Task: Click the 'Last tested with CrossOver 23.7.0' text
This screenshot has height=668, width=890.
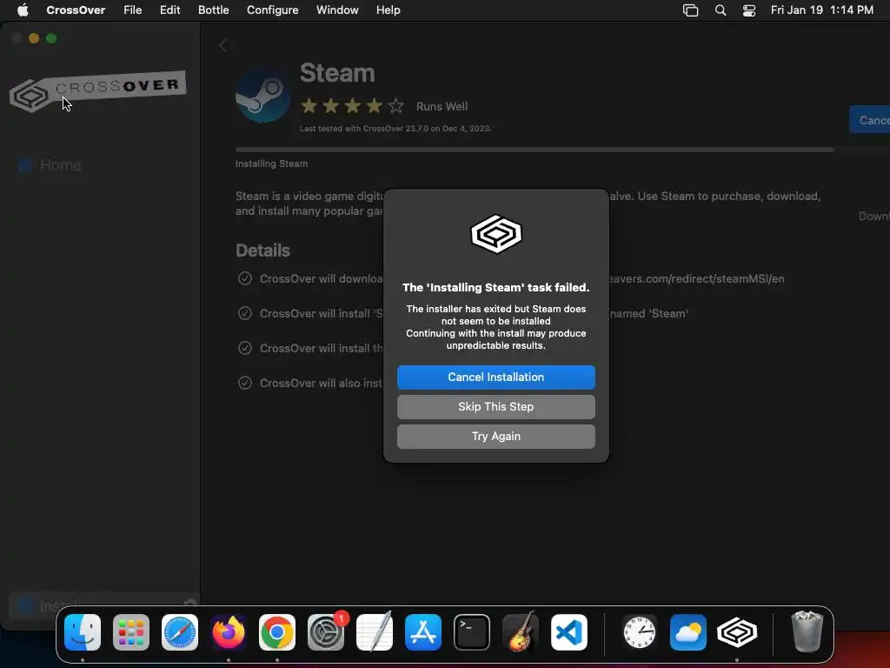Action: [395, 129]
